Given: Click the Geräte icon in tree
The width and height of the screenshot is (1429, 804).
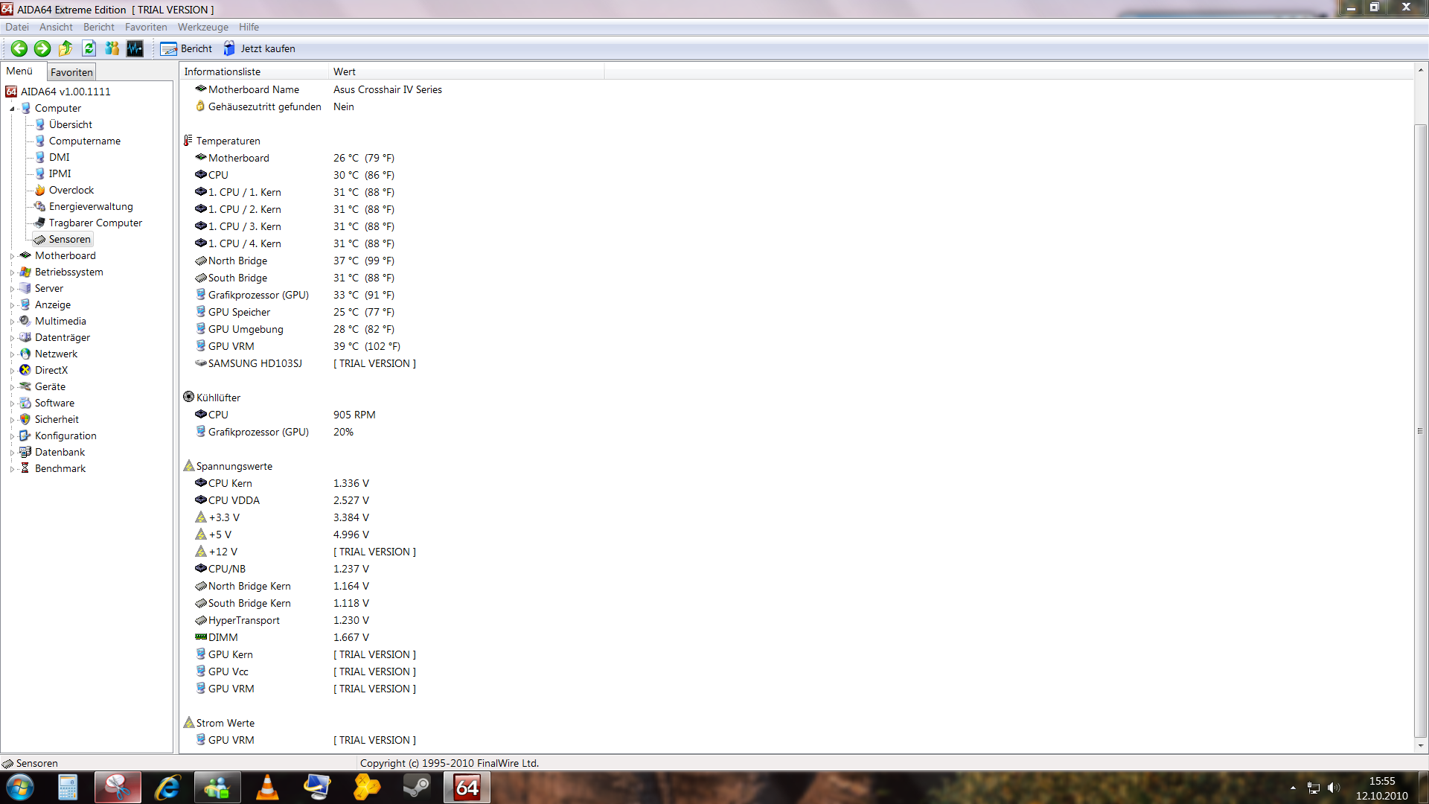Looking at the screenshot, I should point(25,386).
